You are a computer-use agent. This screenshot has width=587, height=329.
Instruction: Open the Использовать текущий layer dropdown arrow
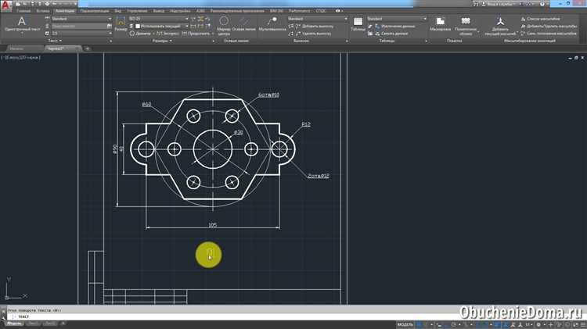point(186,26)
